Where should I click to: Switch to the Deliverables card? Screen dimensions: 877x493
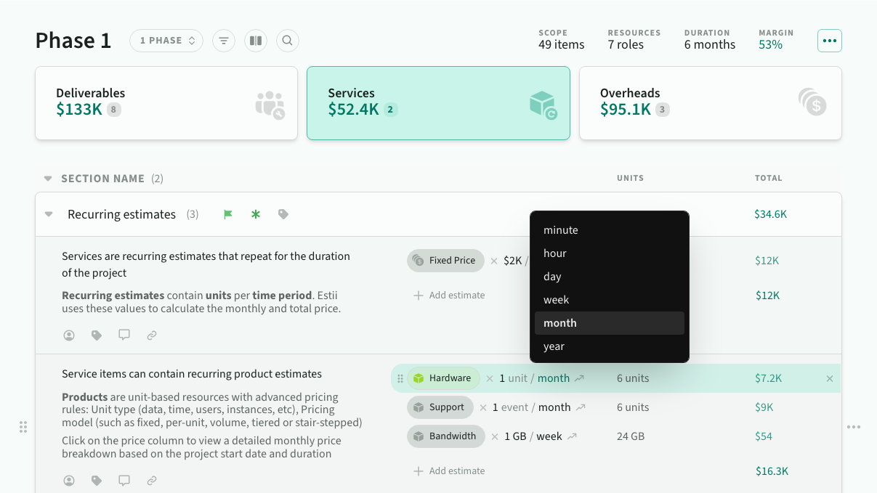[x=166, y=103]
